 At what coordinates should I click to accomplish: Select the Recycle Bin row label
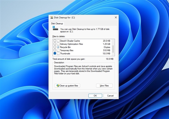pyautogui.click(x=65, y=47)
